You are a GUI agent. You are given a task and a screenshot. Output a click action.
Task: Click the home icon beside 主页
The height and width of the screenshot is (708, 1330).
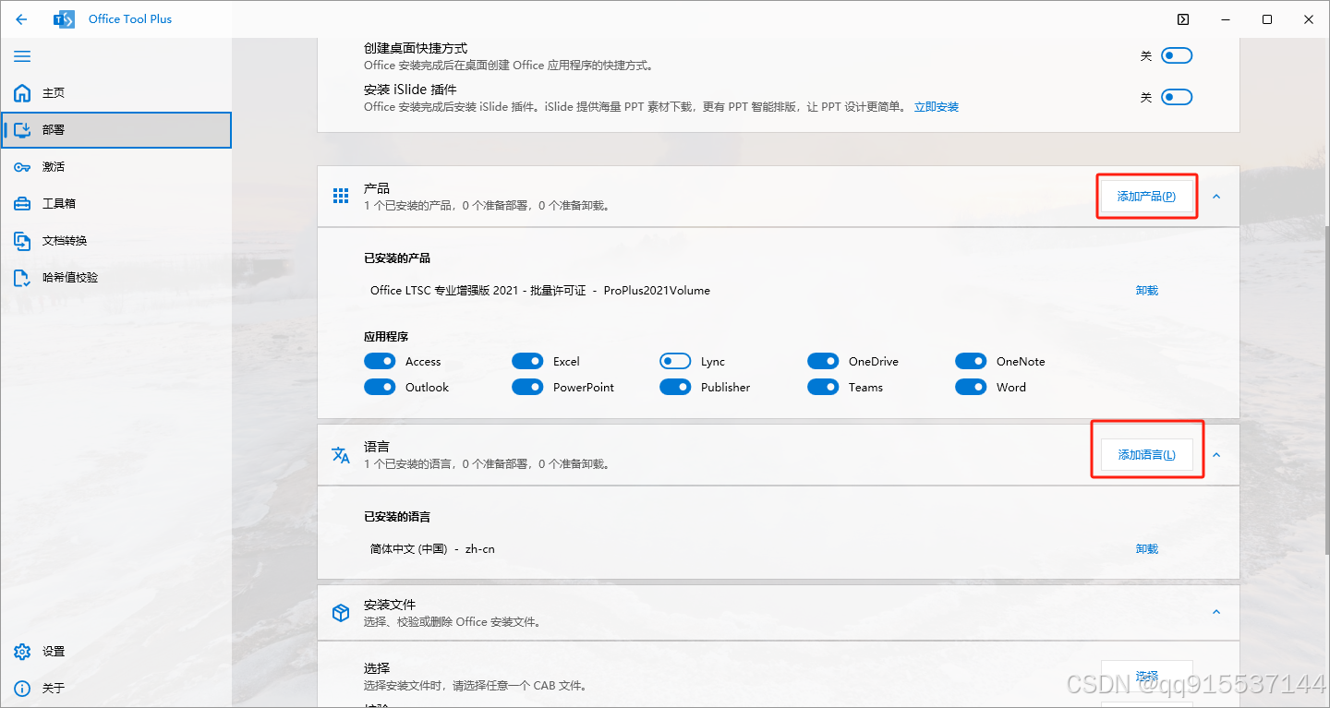[x=22, y=93]
